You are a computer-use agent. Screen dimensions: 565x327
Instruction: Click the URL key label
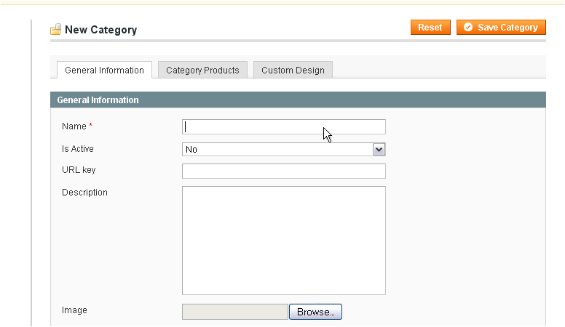tap(79, 170)
